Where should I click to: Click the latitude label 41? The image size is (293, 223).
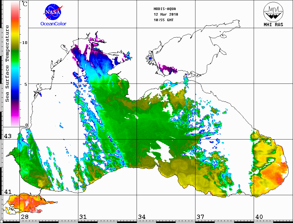pyautogui.click(x=8, y=192)
